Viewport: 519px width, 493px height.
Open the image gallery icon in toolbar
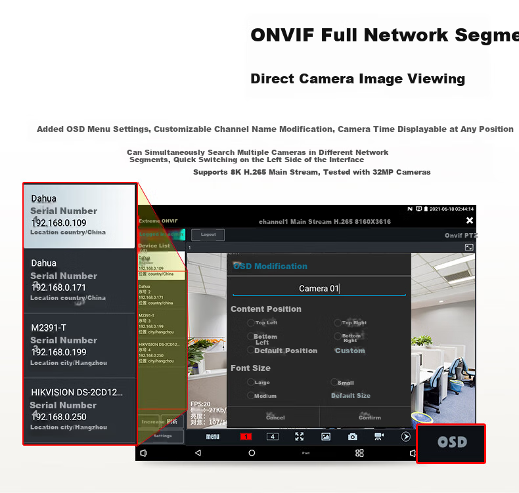pyautogui.click(x=326, y=437)
